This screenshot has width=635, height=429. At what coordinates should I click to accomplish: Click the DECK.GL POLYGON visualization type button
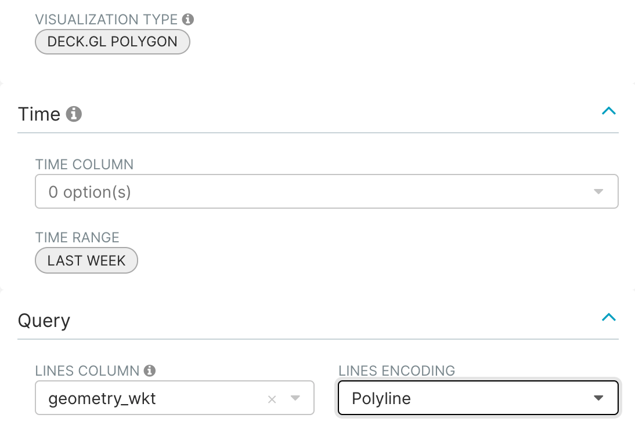click(x=112, y=41)
